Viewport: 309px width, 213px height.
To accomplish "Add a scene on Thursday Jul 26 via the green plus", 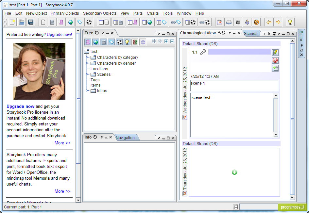I will click(234, 172).
